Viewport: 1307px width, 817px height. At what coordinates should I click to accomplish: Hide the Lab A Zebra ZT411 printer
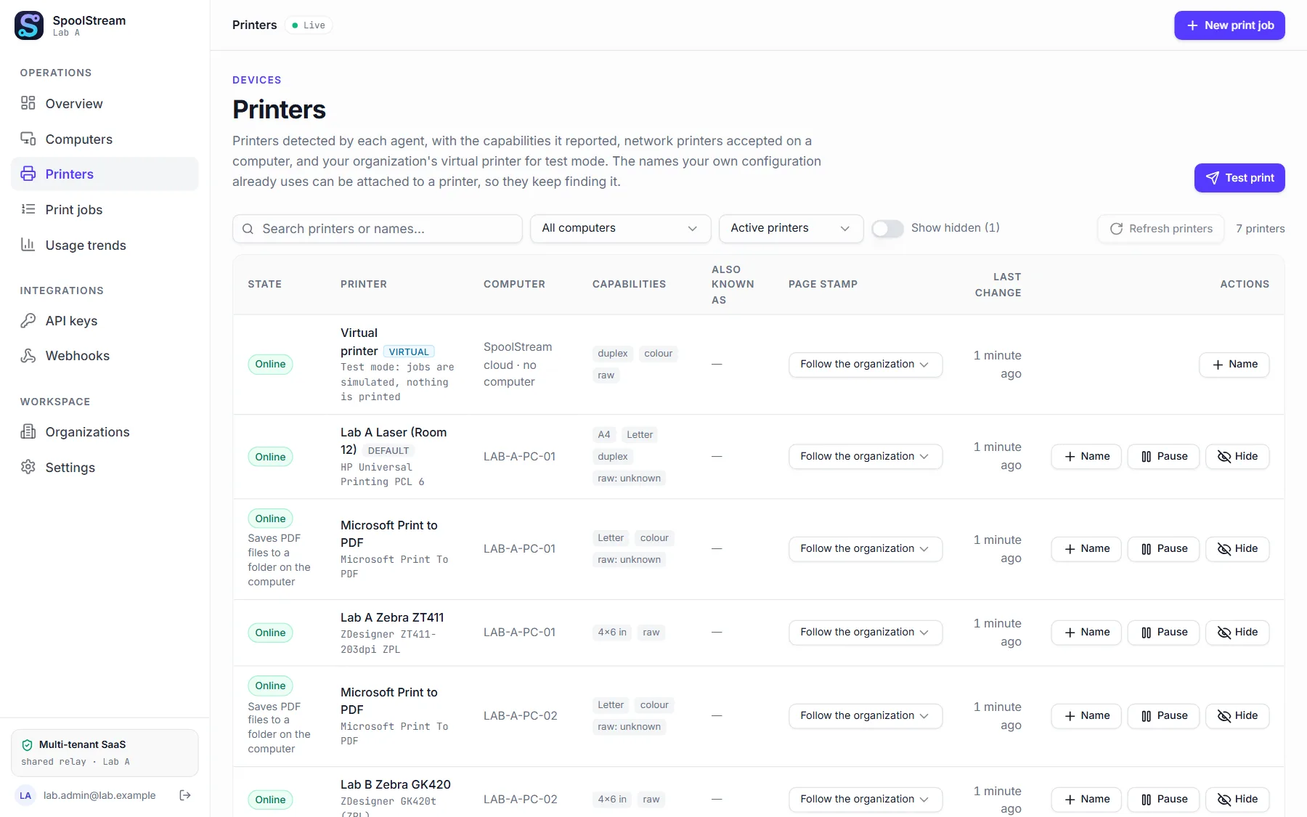pyautogui.click(x=1237, y=633)
